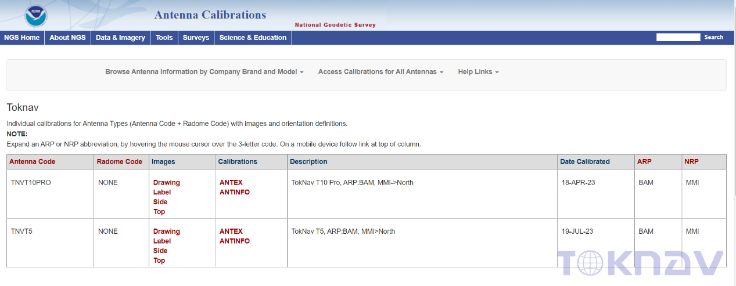
Task: Click the NOAA logo icon
Action: pos(36,15)
